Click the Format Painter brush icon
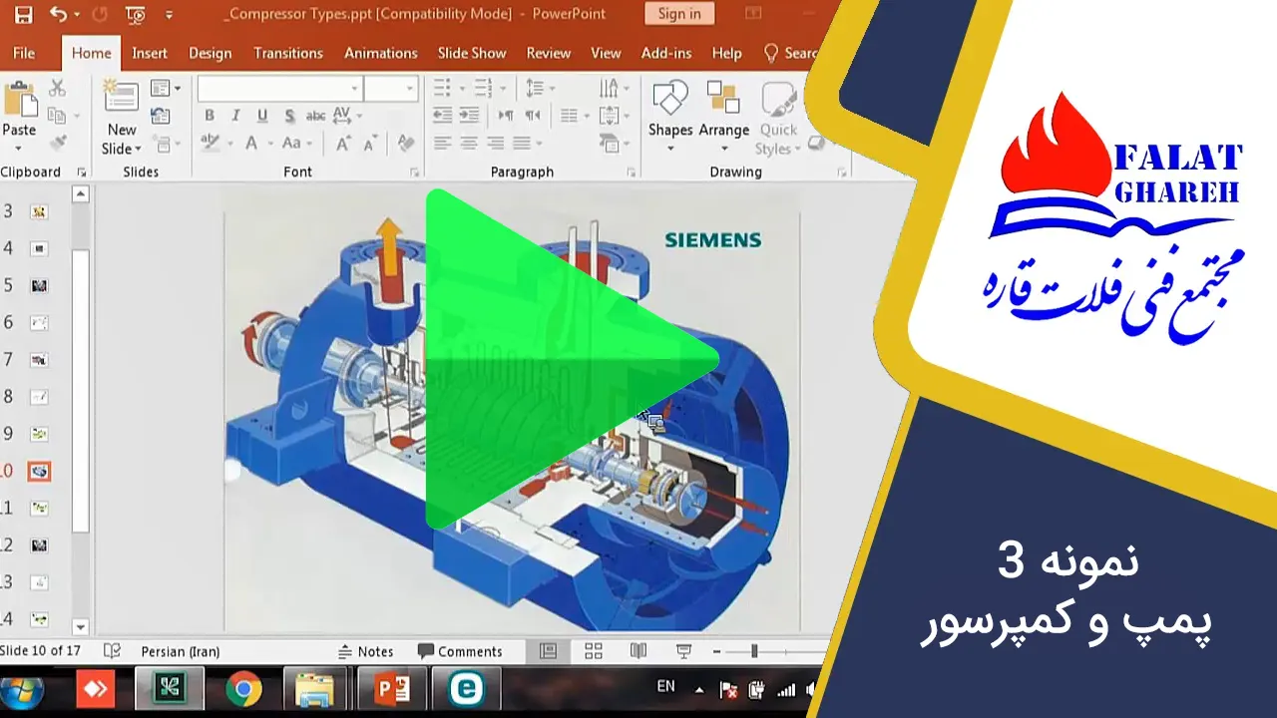 click(57, 143)
